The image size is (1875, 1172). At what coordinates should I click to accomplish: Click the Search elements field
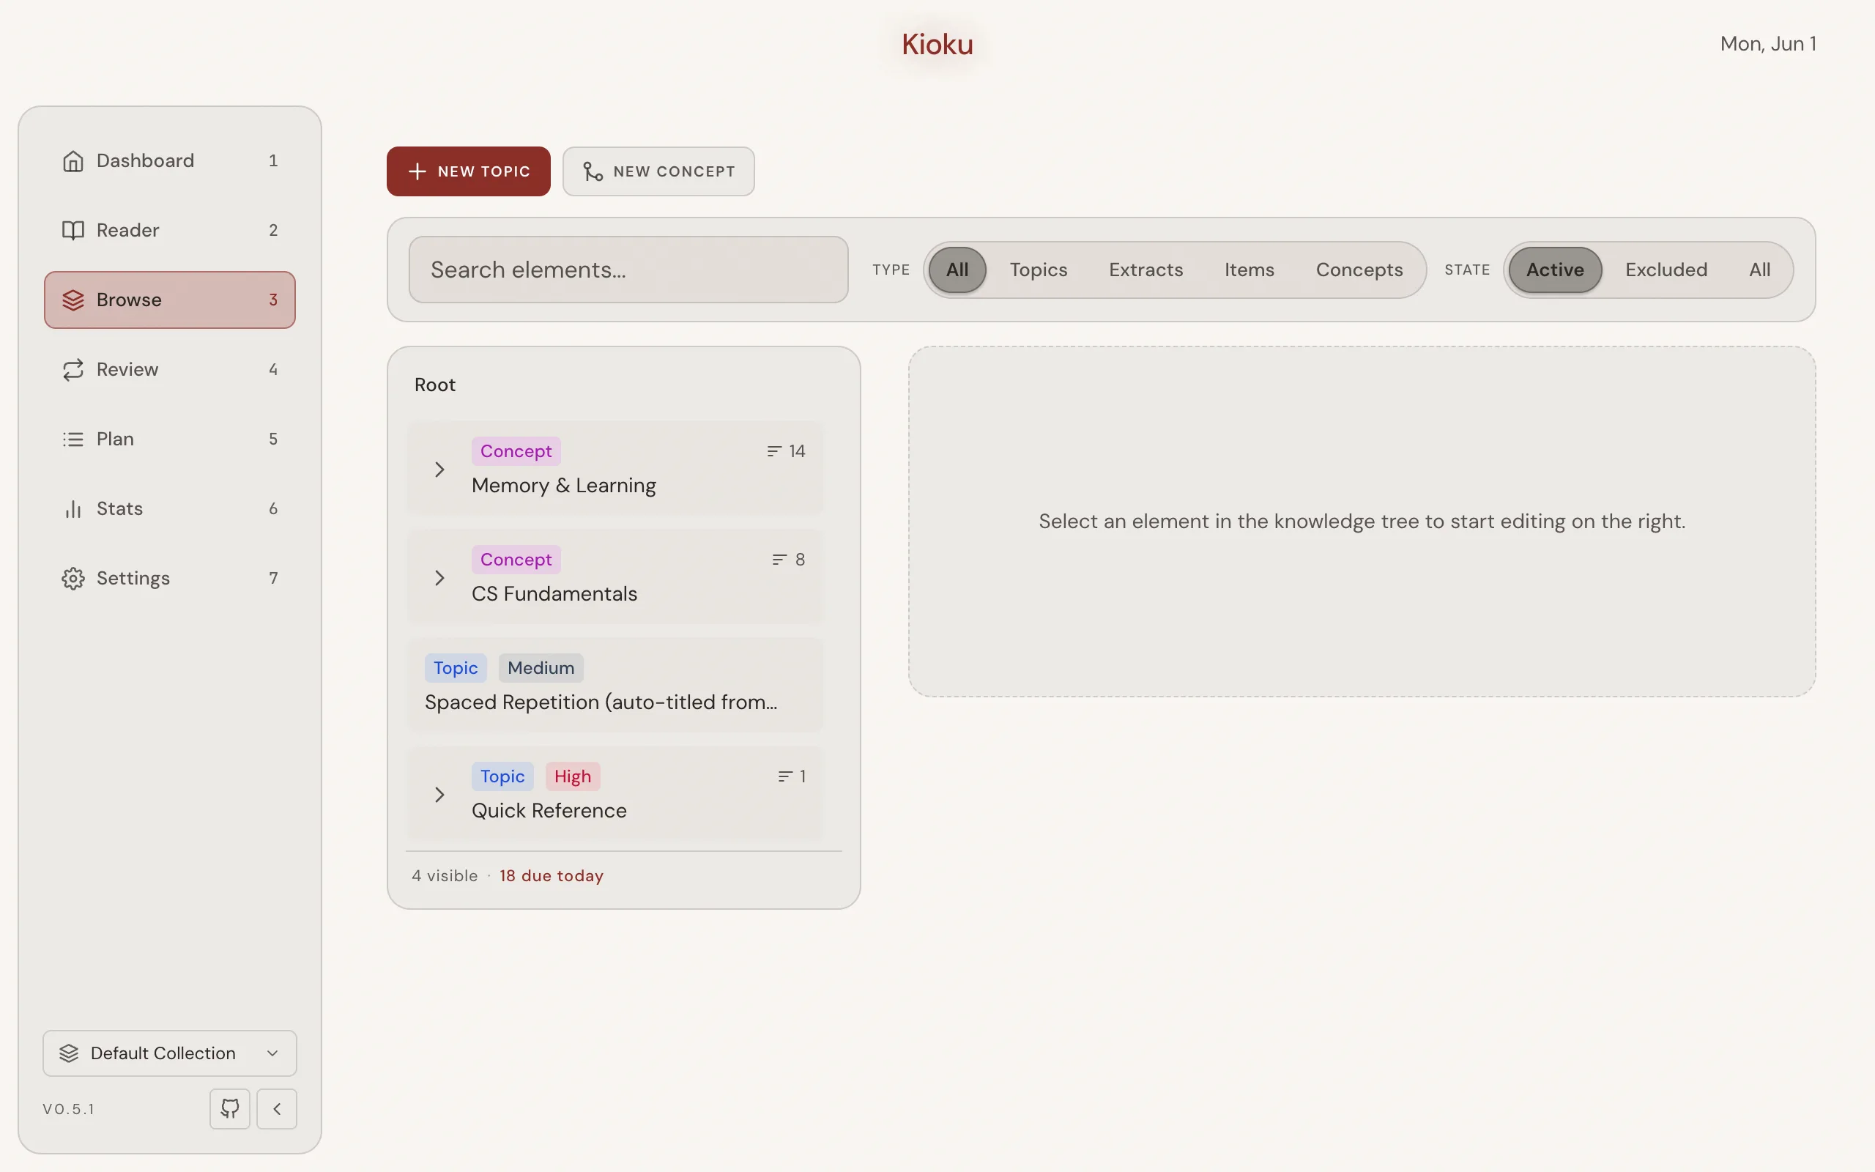coord(628,270)
